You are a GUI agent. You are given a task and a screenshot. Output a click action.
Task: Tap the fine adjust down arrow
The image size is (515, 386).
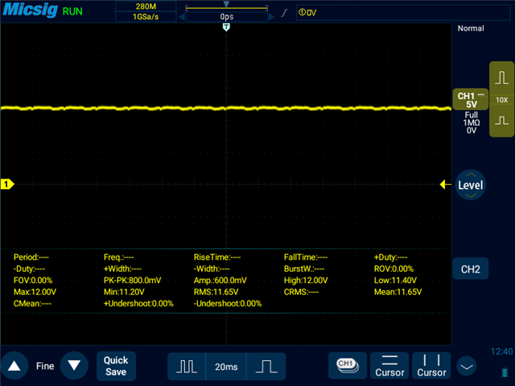coord(74,366)
